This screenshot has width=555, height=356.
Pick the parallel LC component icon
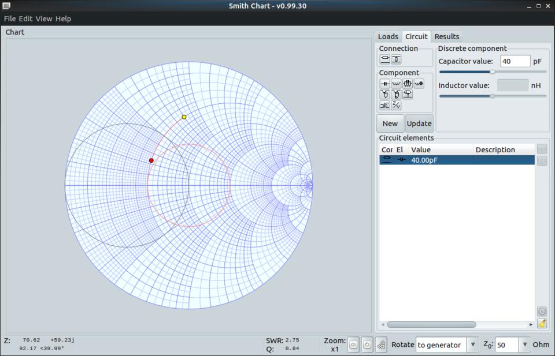pos(408,84)
